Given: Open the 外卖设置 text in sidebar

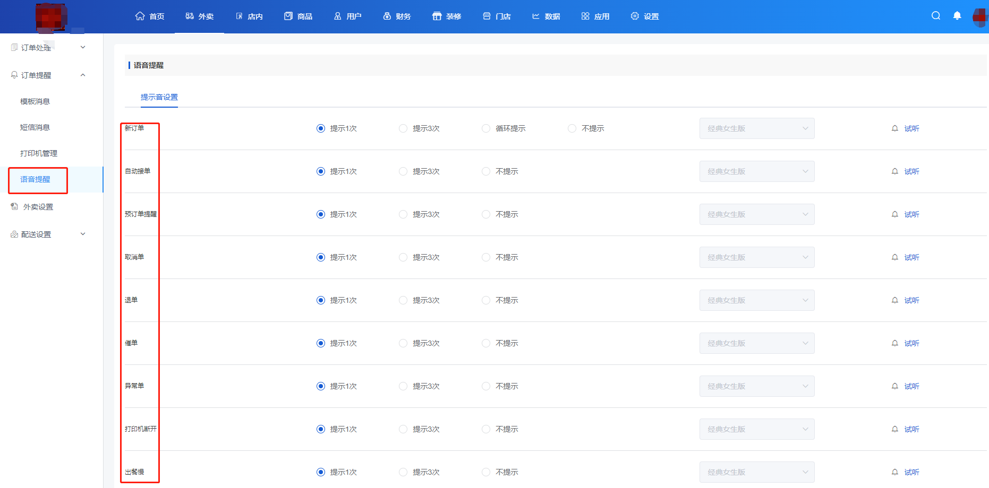Looking at the screenshot, I should [x=38, y=207].
